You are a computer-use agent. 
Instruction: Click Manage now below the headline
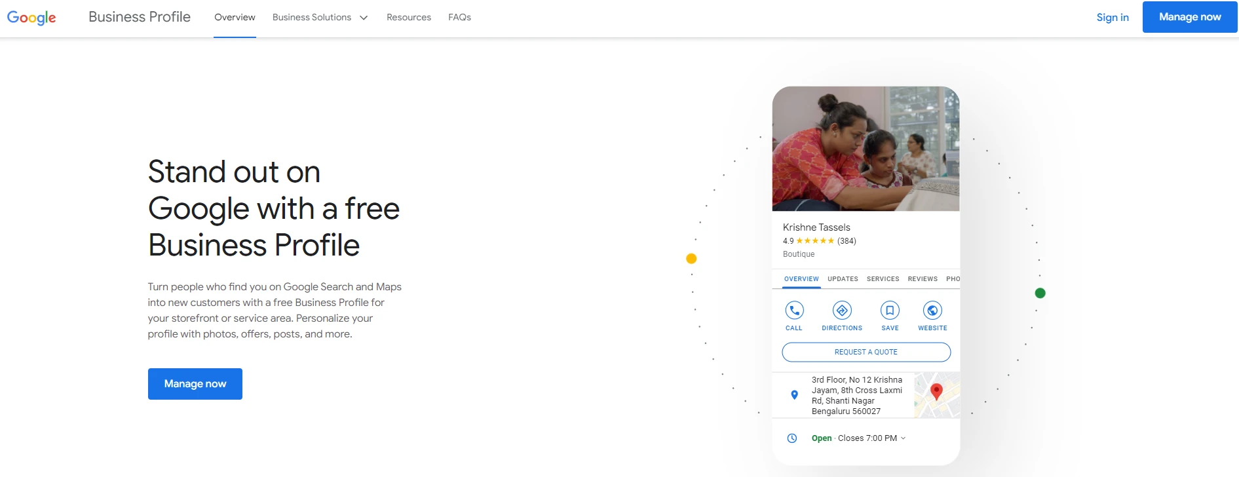click(195, 384)
